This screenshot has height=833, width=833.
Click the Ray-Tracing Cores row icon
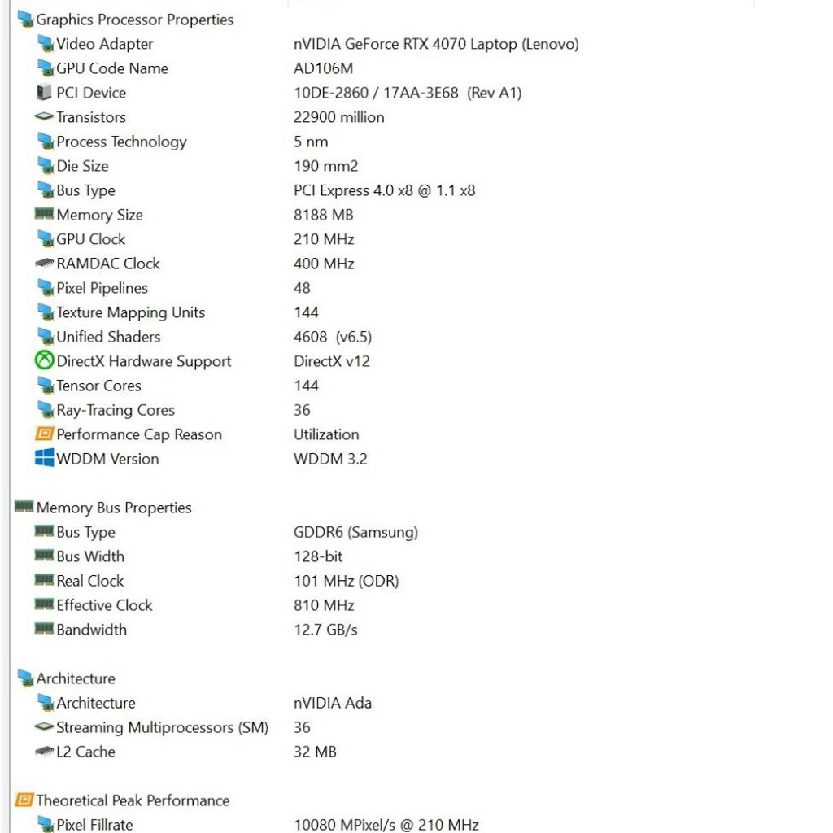pyautogui.click(x=46, y=411)
